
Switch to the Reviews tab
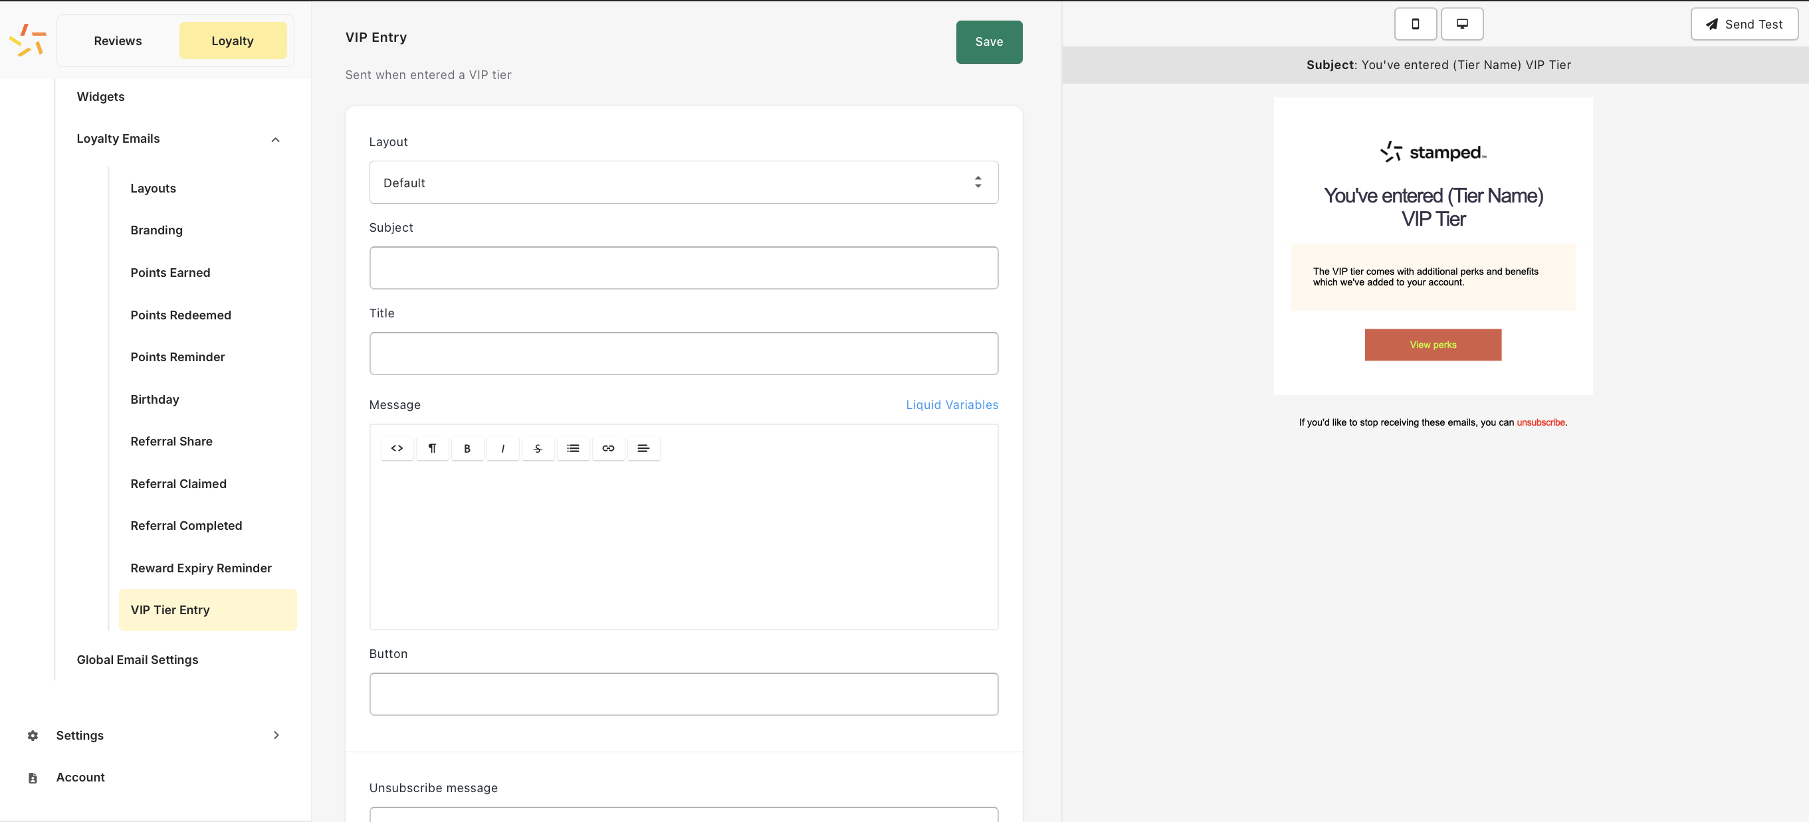click(118, 41)
